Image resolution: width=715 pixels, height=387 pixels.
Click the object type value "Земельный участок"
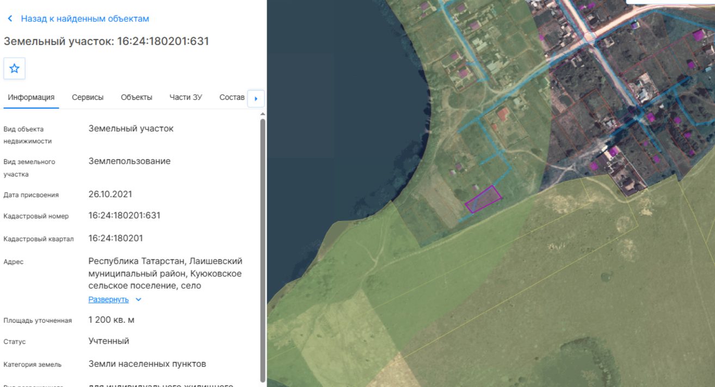131,128
